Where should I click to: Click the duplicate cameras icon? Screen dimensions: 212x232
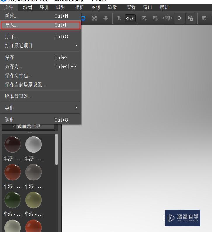click(x=156, y=18)
